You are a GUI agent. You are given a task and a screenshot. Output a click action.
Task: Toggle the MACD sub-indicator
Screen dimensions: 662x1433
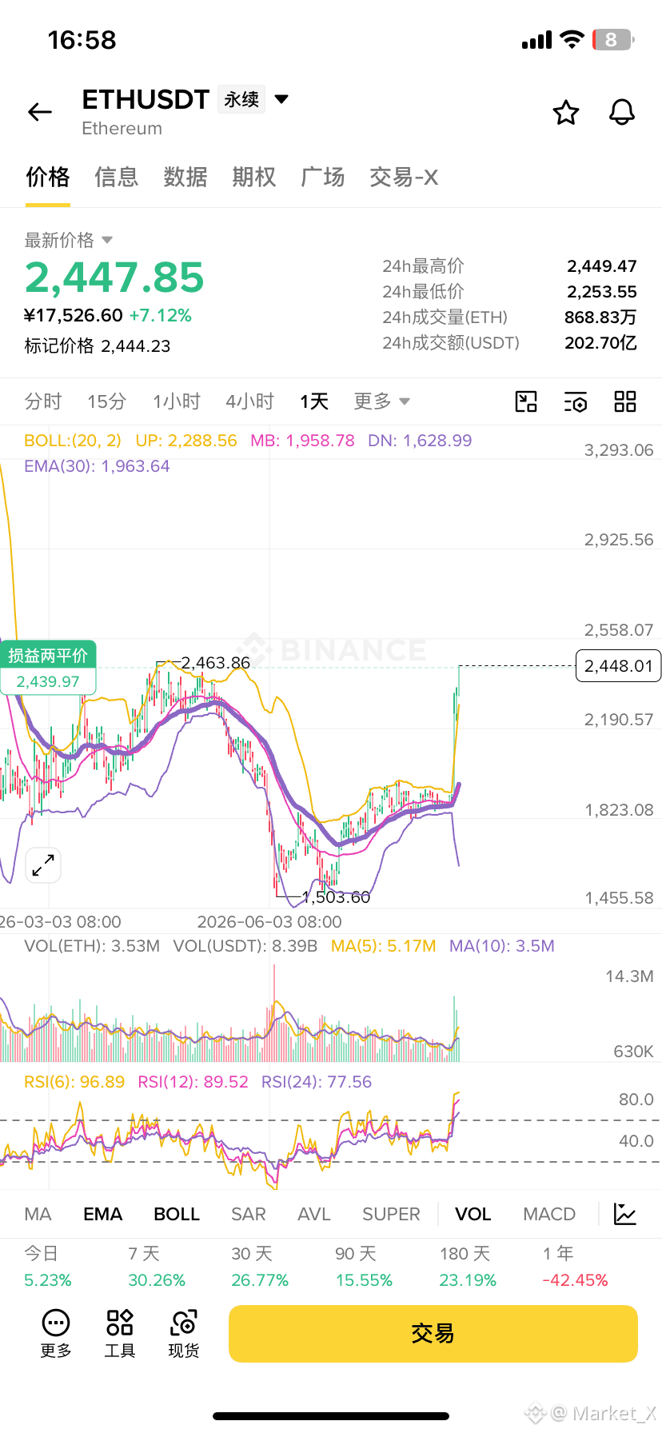tap(549, 1214)
